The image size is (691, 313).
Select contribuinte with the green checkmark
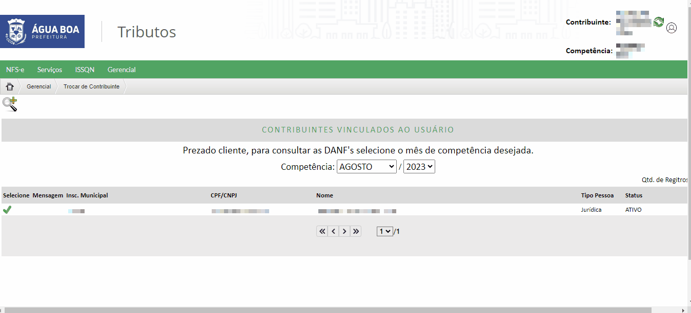7,210
